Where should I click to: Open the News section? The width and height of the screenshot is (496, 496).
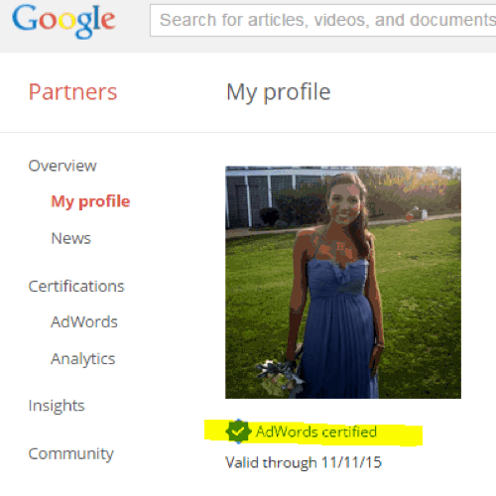[x=71, y=238]
